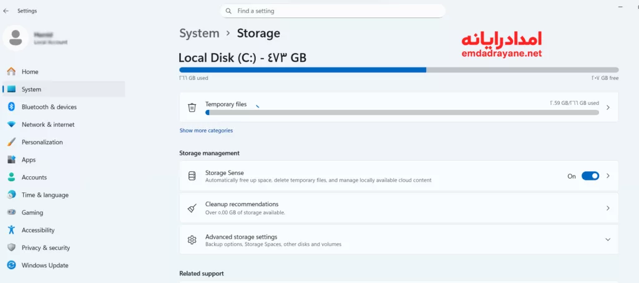The width and height of the screenshot is (639, 283).
Task: Click the Bluetooth icon in the sidebar
Action: tap(11, 107)
